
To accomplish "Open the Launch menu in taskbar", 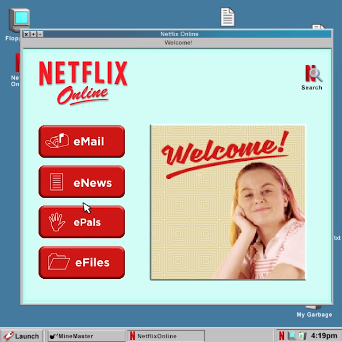I will point(21,336).
